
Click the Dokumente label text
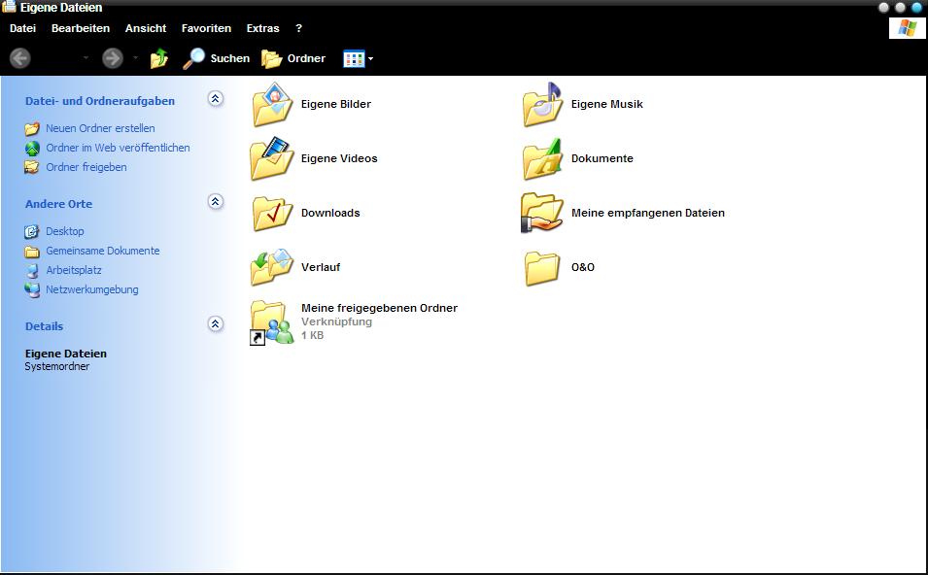601,158
